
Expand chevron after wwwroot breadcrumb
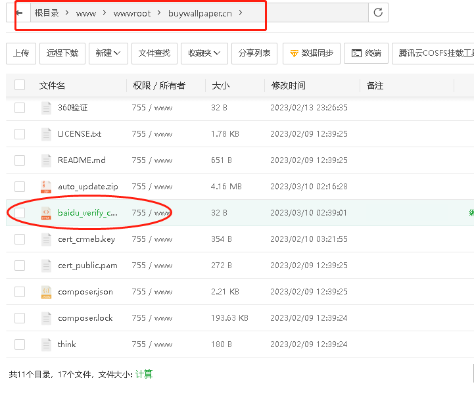click(159, 12)
